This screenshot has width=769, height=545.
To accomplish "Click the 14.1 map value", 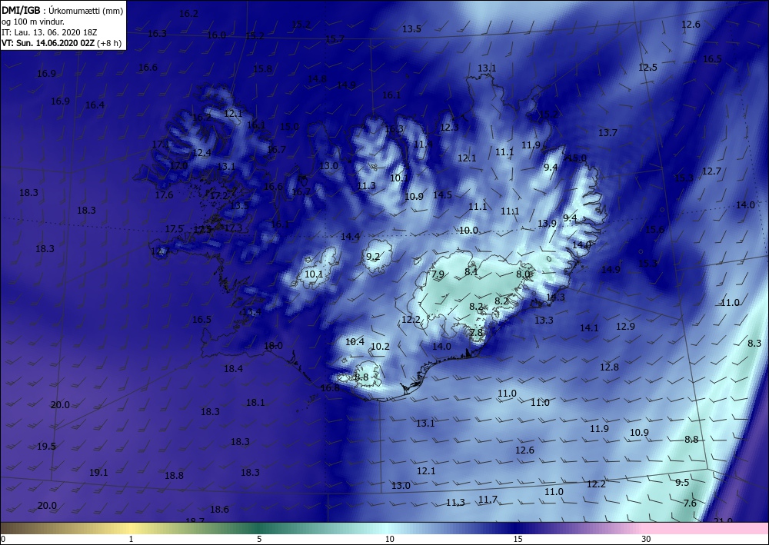I will (589, 328).
